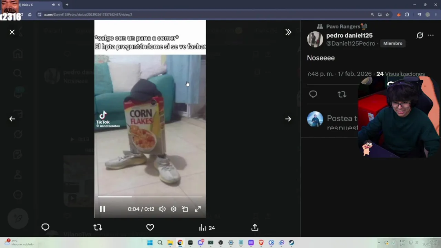The width and height of the screenshot is (441, 248).
Task: Reply icon in the side panel
Action: pyautogui.click(x=313, y=94)
